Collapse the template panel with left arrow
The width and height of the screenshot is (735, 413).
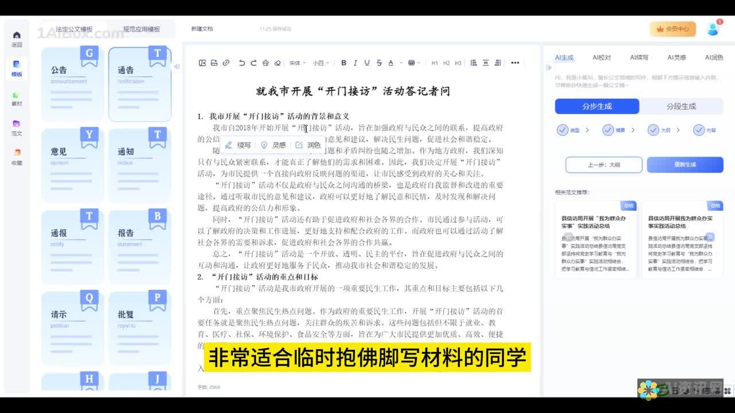pyautogui.click(x=176, y=67)
